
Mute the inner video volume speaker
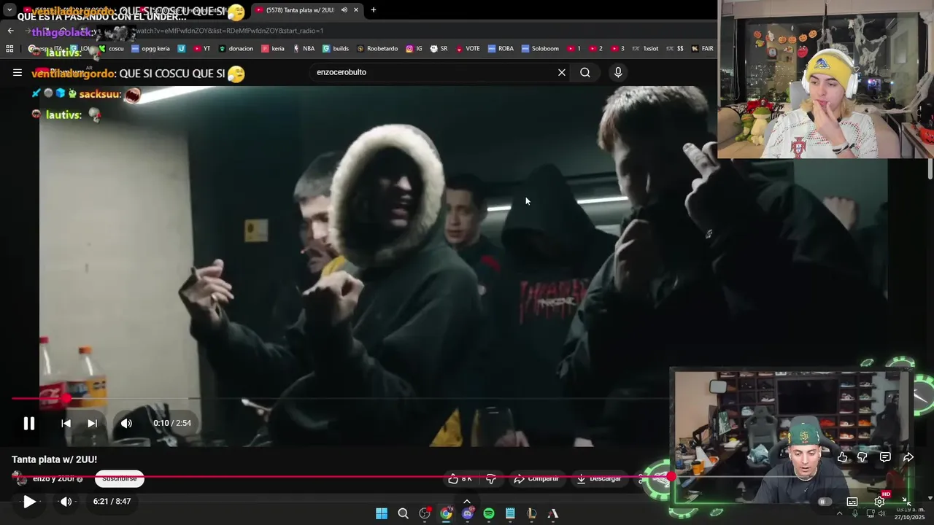pos(126,423)
